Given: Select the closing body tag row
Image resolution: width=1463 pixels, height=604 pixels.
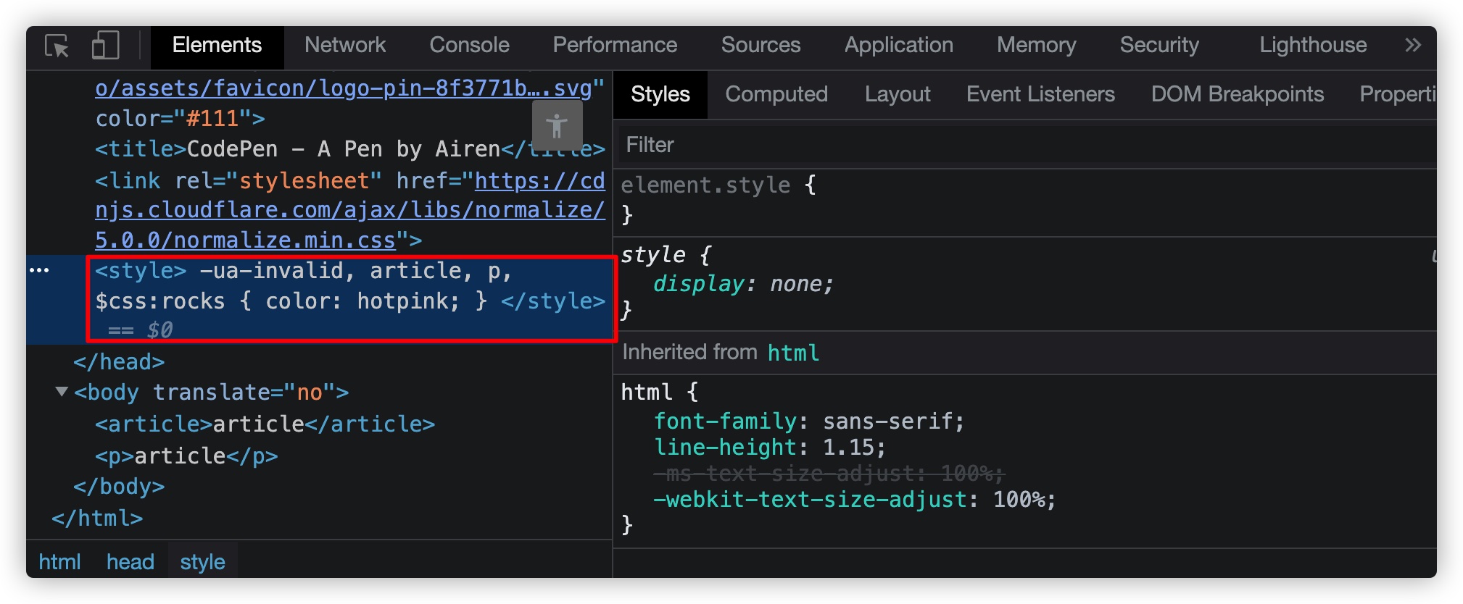Looking at the screenshot, I should point(119,487).
